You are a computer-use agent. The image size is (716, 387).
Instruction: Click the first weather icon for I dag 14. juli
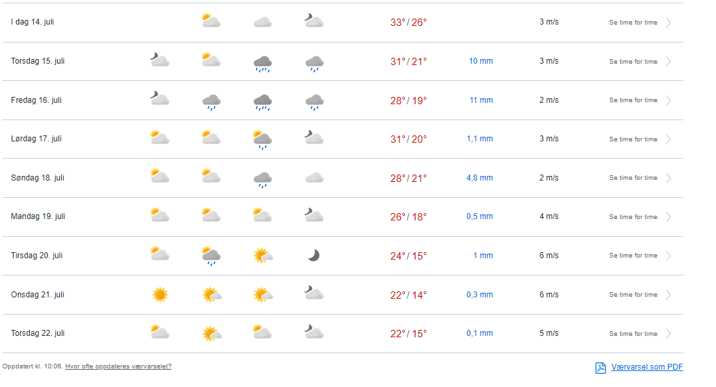click(x=211, y=21)
